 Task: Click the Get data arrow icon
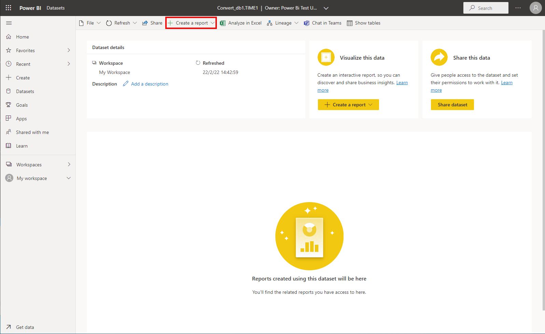(9, 327)
